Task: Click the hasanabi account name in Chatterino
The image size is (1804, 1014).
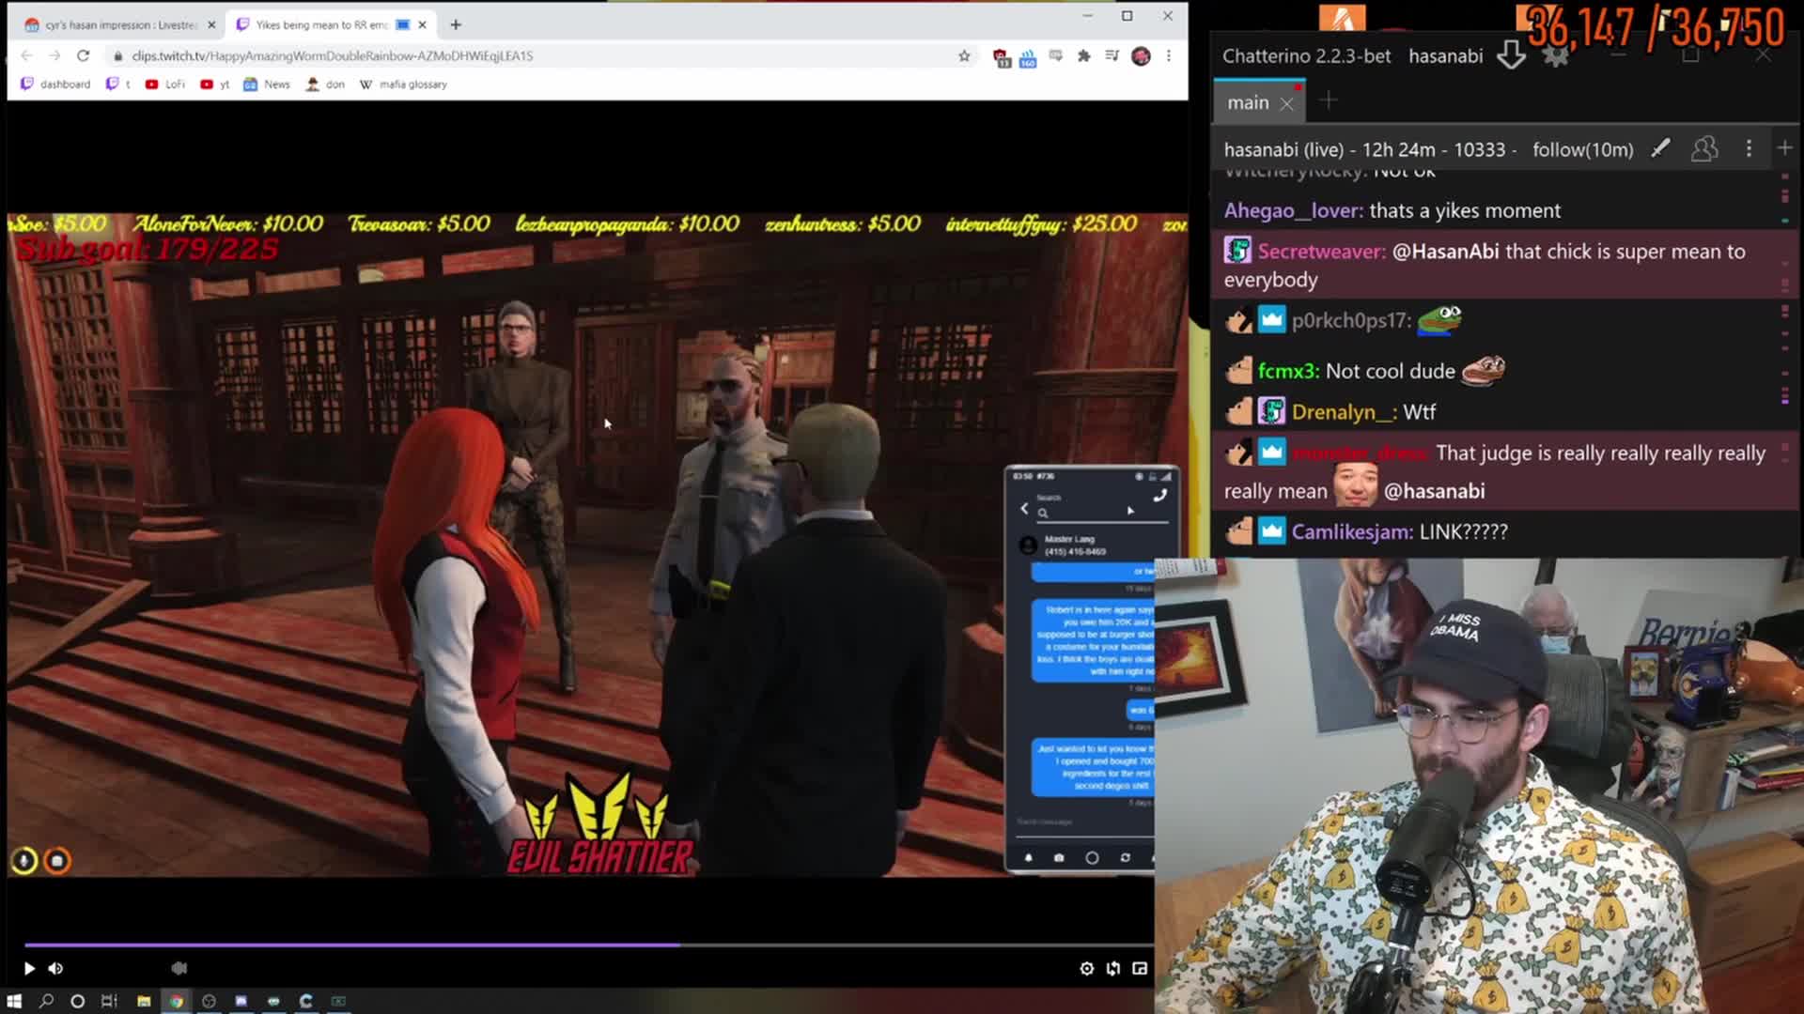Action: point(1445,56)
